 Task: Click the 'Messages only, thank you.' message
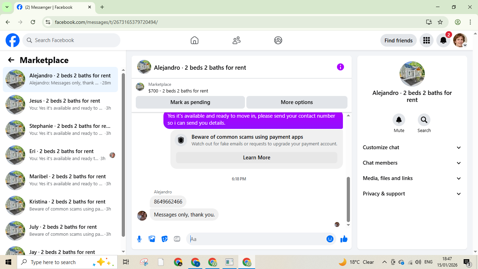184,215
